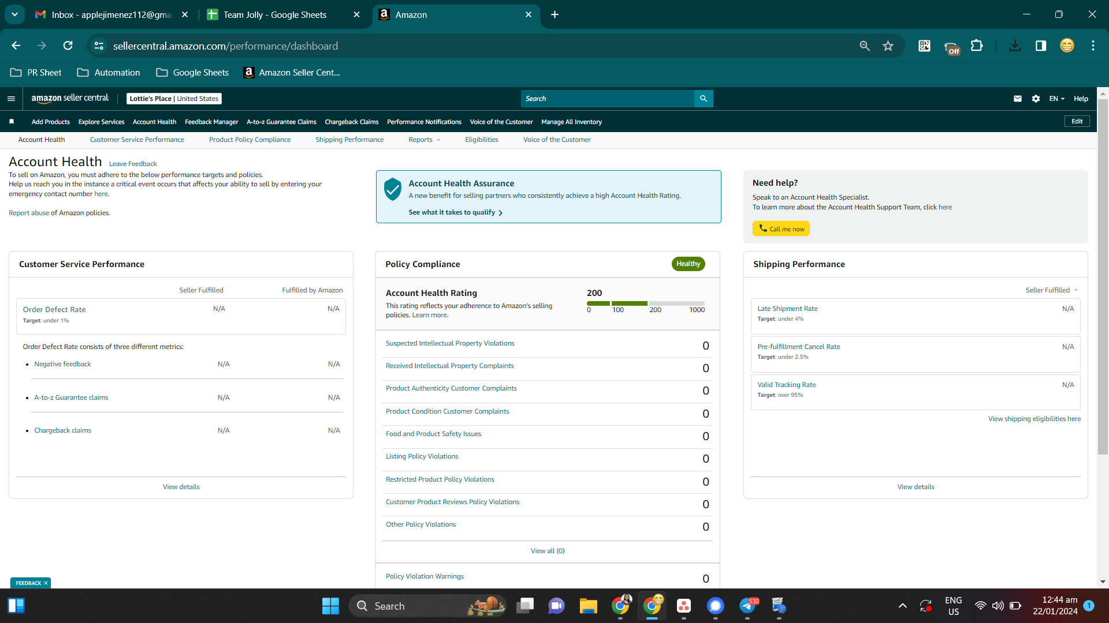Click the Seller Central search field

click(x=607, y=99)
